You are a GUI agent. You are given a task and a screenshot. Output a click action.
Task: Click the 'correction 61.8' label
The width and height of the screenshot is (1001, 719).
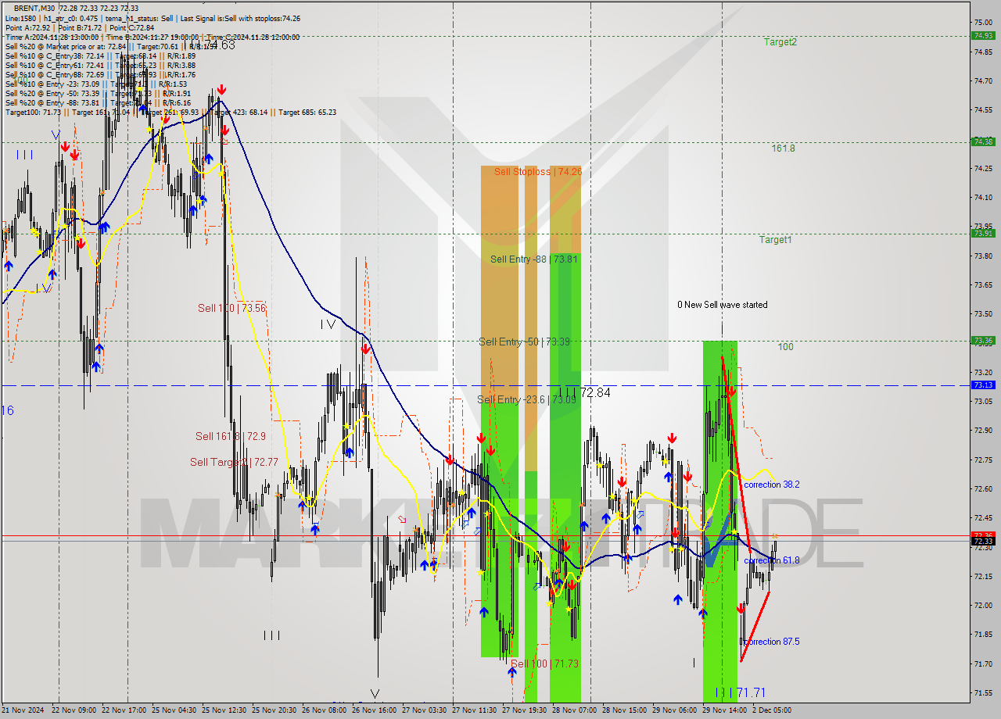(772, 560)
